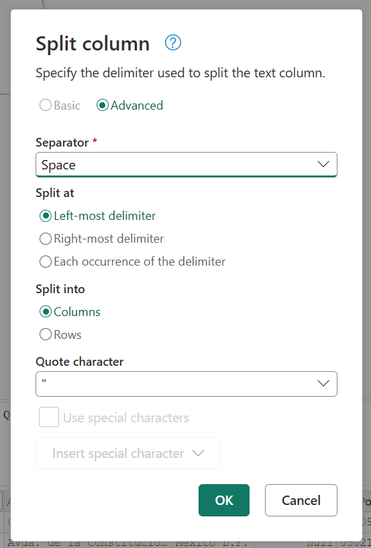The image size is (371, 548).
Task: Click the Separator field label
Action: pyautogui.click(x=62, y=143)
